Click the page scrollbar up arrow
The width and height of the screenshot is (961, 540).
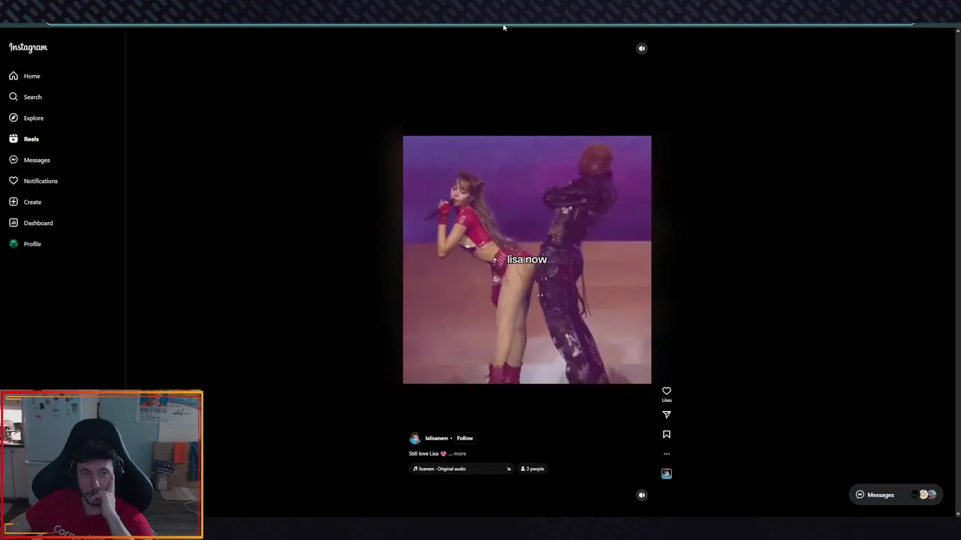click(x=957, y=31)
